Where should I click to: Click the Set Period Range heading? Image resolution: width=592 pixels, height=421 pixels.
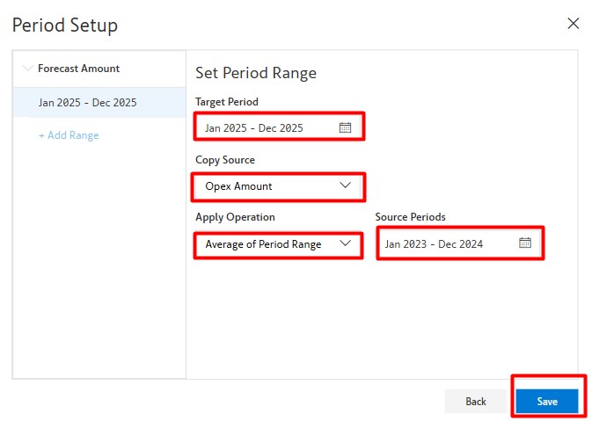pos(255,73)
